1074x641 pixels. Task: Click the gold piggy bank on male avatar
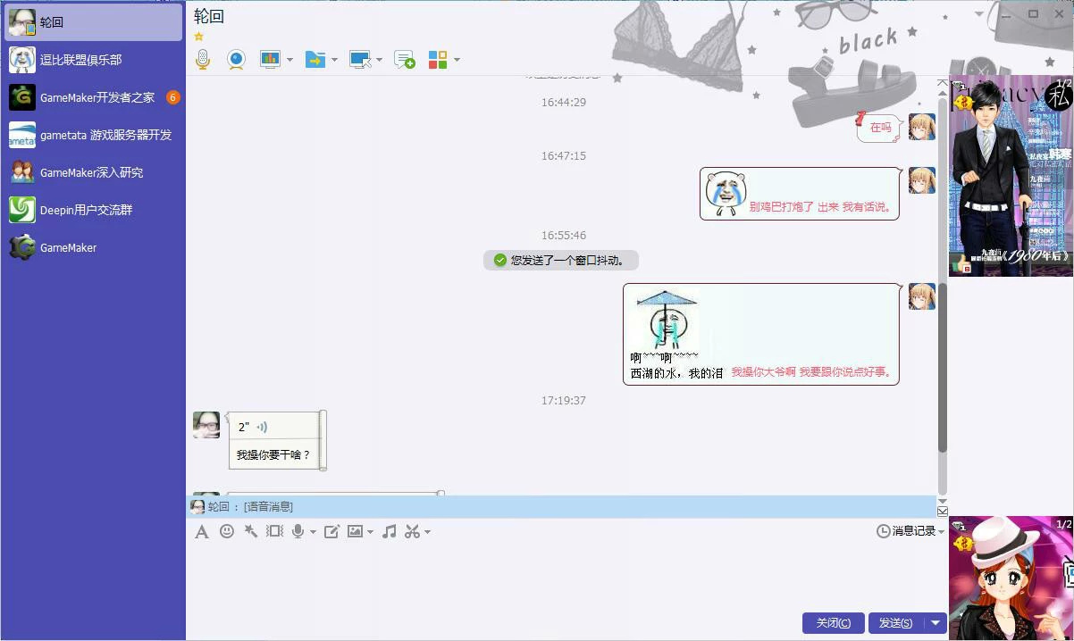pyautogui.click(x=961, y=103)
